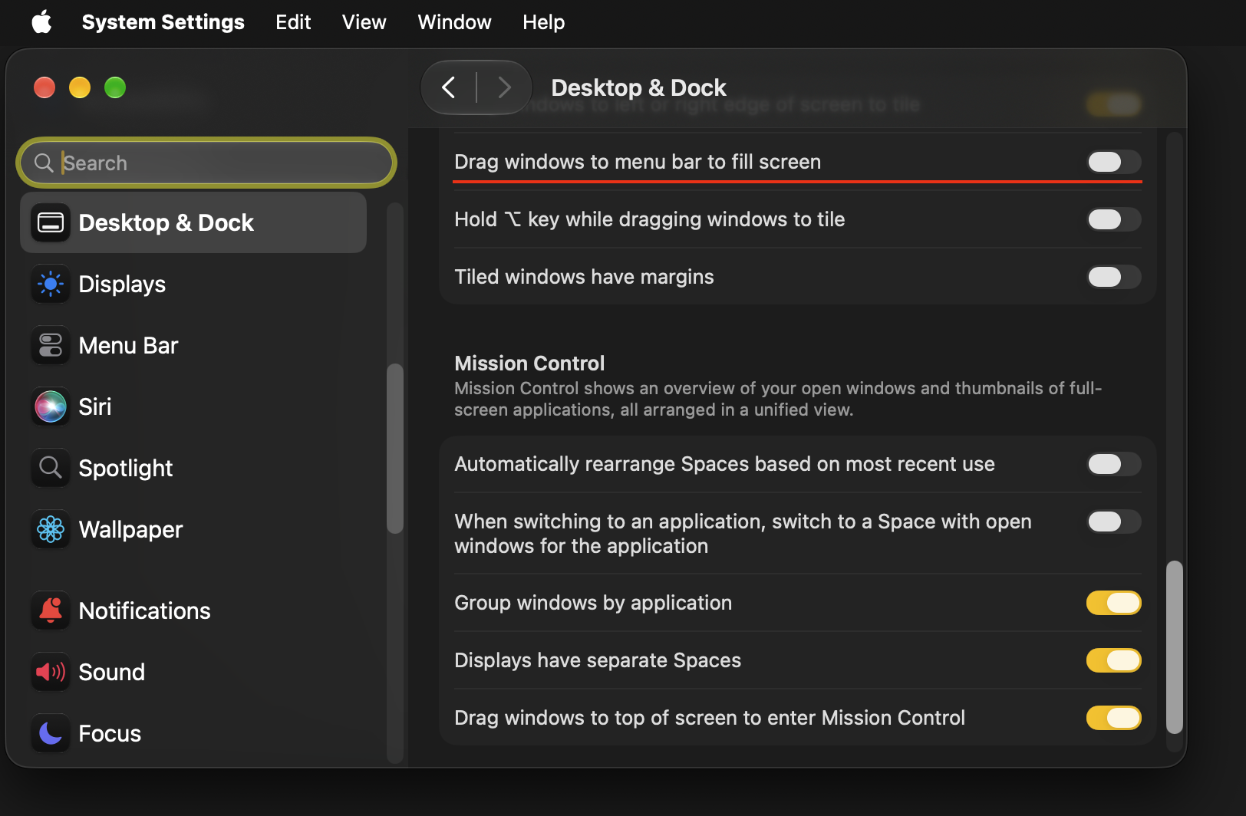This screenshot has width=1246, height=816.
Task: Open Sound via its speaker icon
Action: pos(51,672)
